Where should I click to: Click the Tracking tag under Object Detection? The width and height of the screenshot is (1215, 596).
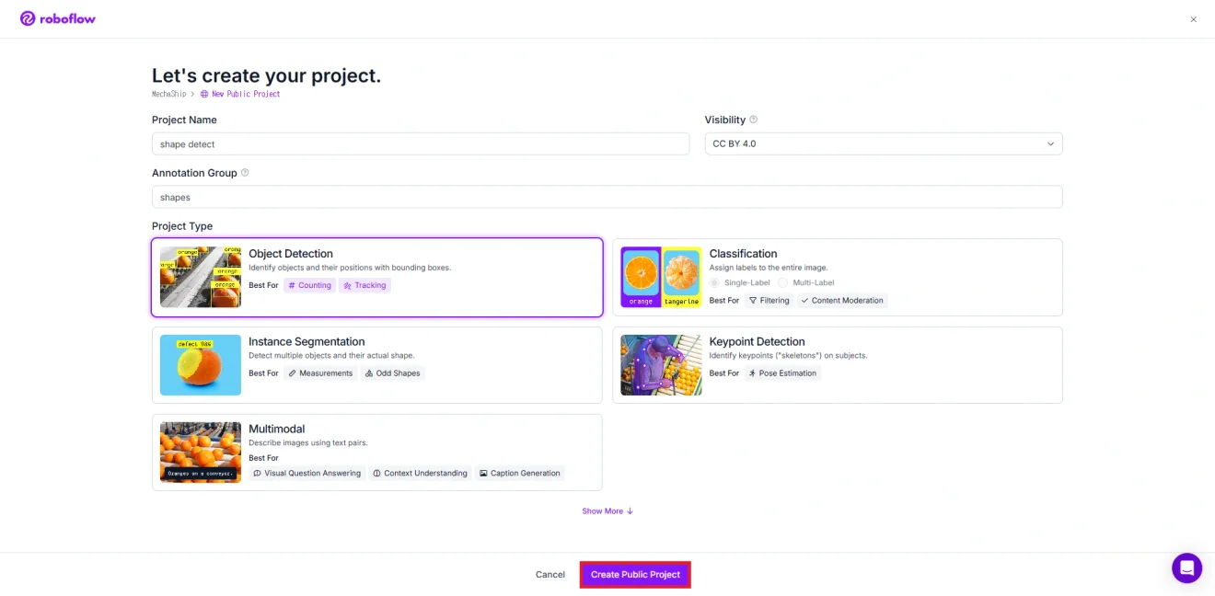[x=364, y=285]
